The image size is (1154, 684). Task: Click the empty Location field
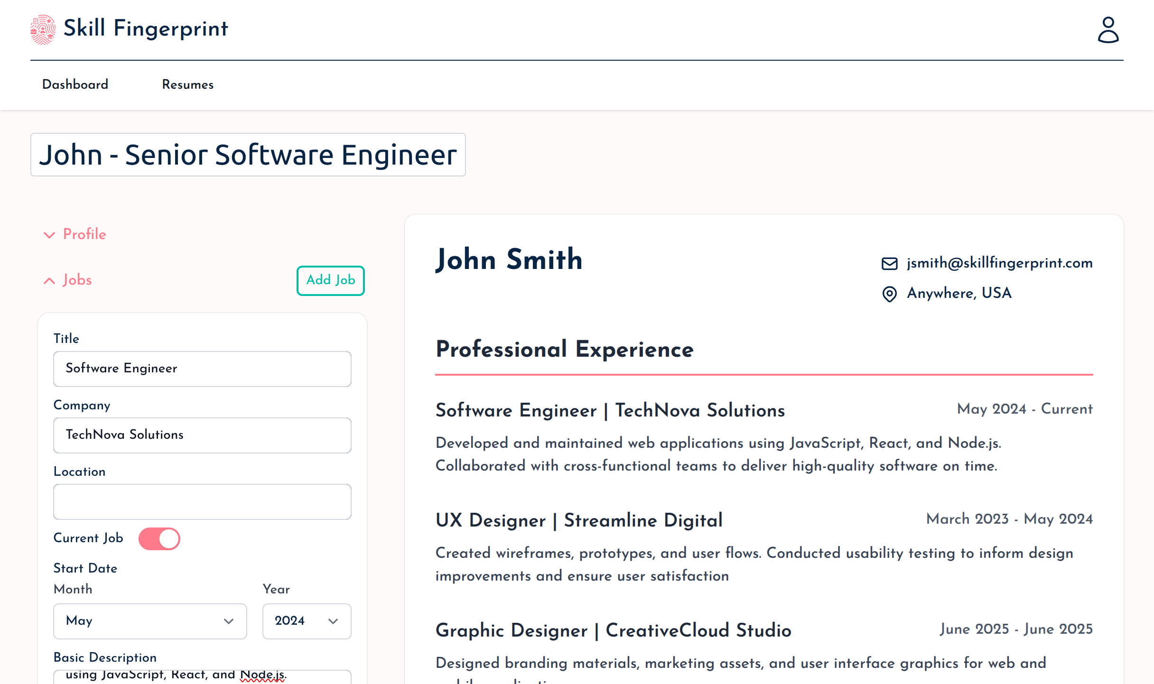click(x=202, y=501)
